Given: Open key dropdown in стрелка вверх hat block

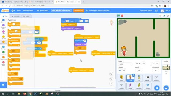Looking at the screenshot, I should point(89,37).
